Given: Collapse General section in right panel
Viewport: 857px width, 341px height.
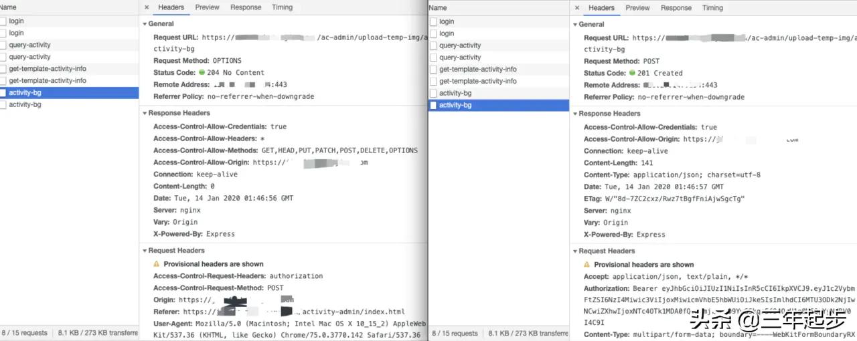Looking at the screenshot, I should tap(576, 24).
